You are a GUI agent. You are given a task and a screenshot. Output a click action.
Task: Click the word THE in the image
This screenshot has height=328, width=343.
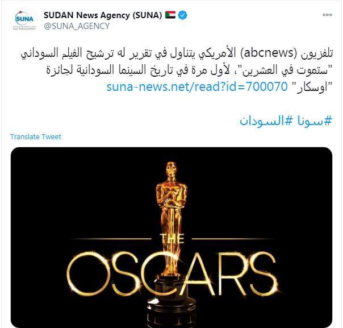click(x=172, y=239)
